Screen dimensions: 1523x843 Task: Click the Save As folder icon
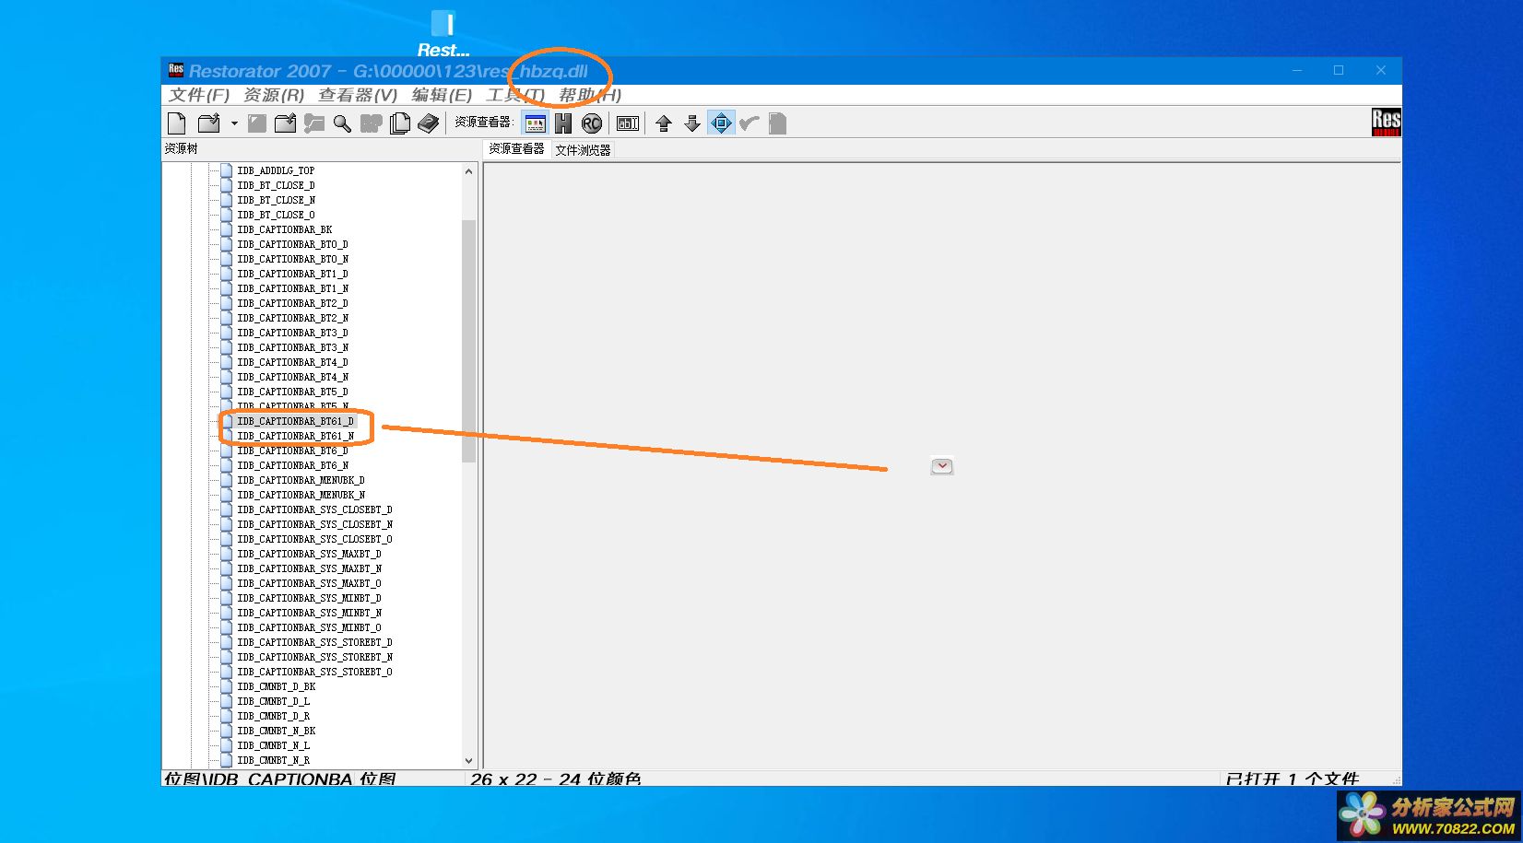tap(286, 123)
